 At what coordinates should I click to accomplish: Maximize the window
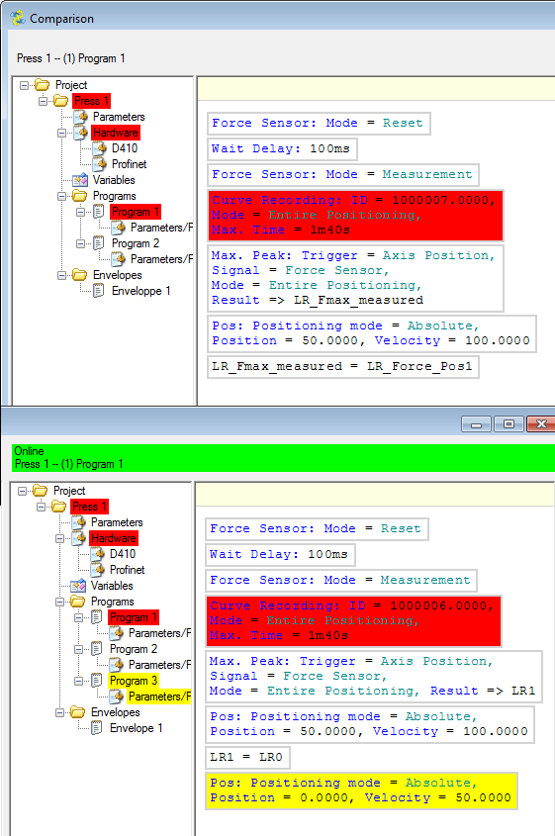(x=509, y=424)
